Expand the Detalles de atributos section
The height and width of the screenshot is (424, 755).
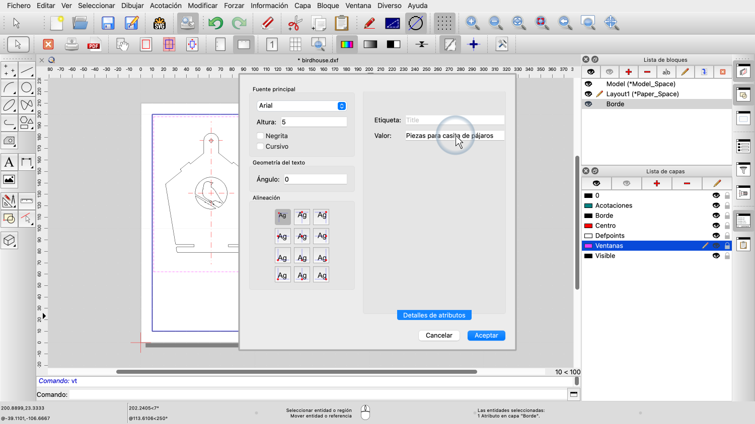click(434, 315)
